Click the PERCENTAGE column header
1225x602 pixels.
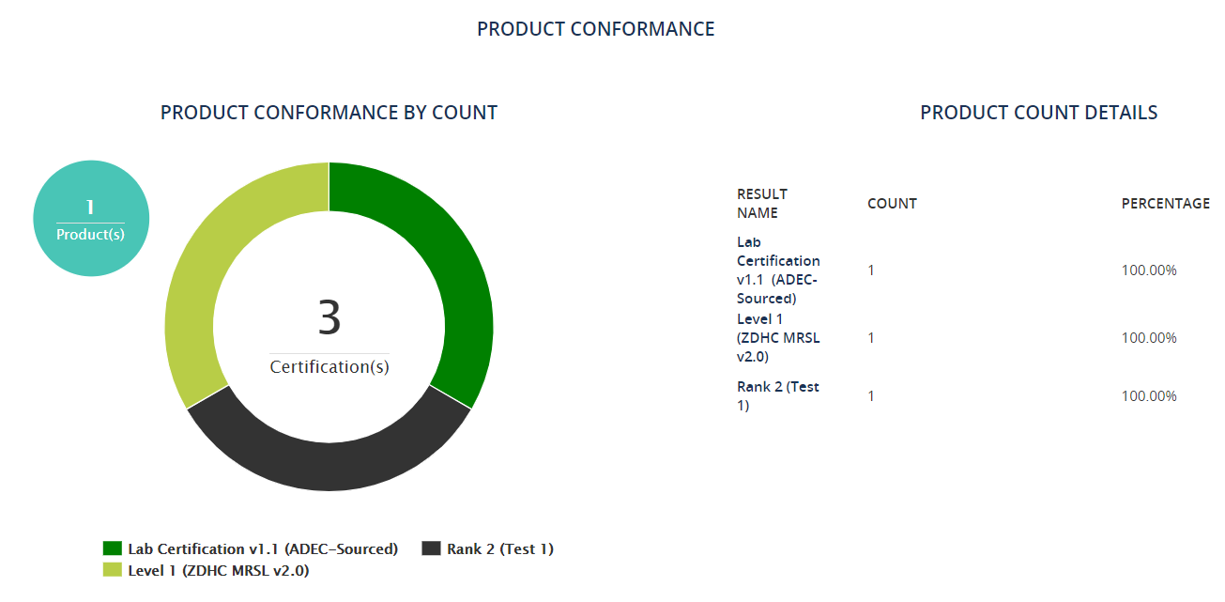click(x=1165, y=203)
